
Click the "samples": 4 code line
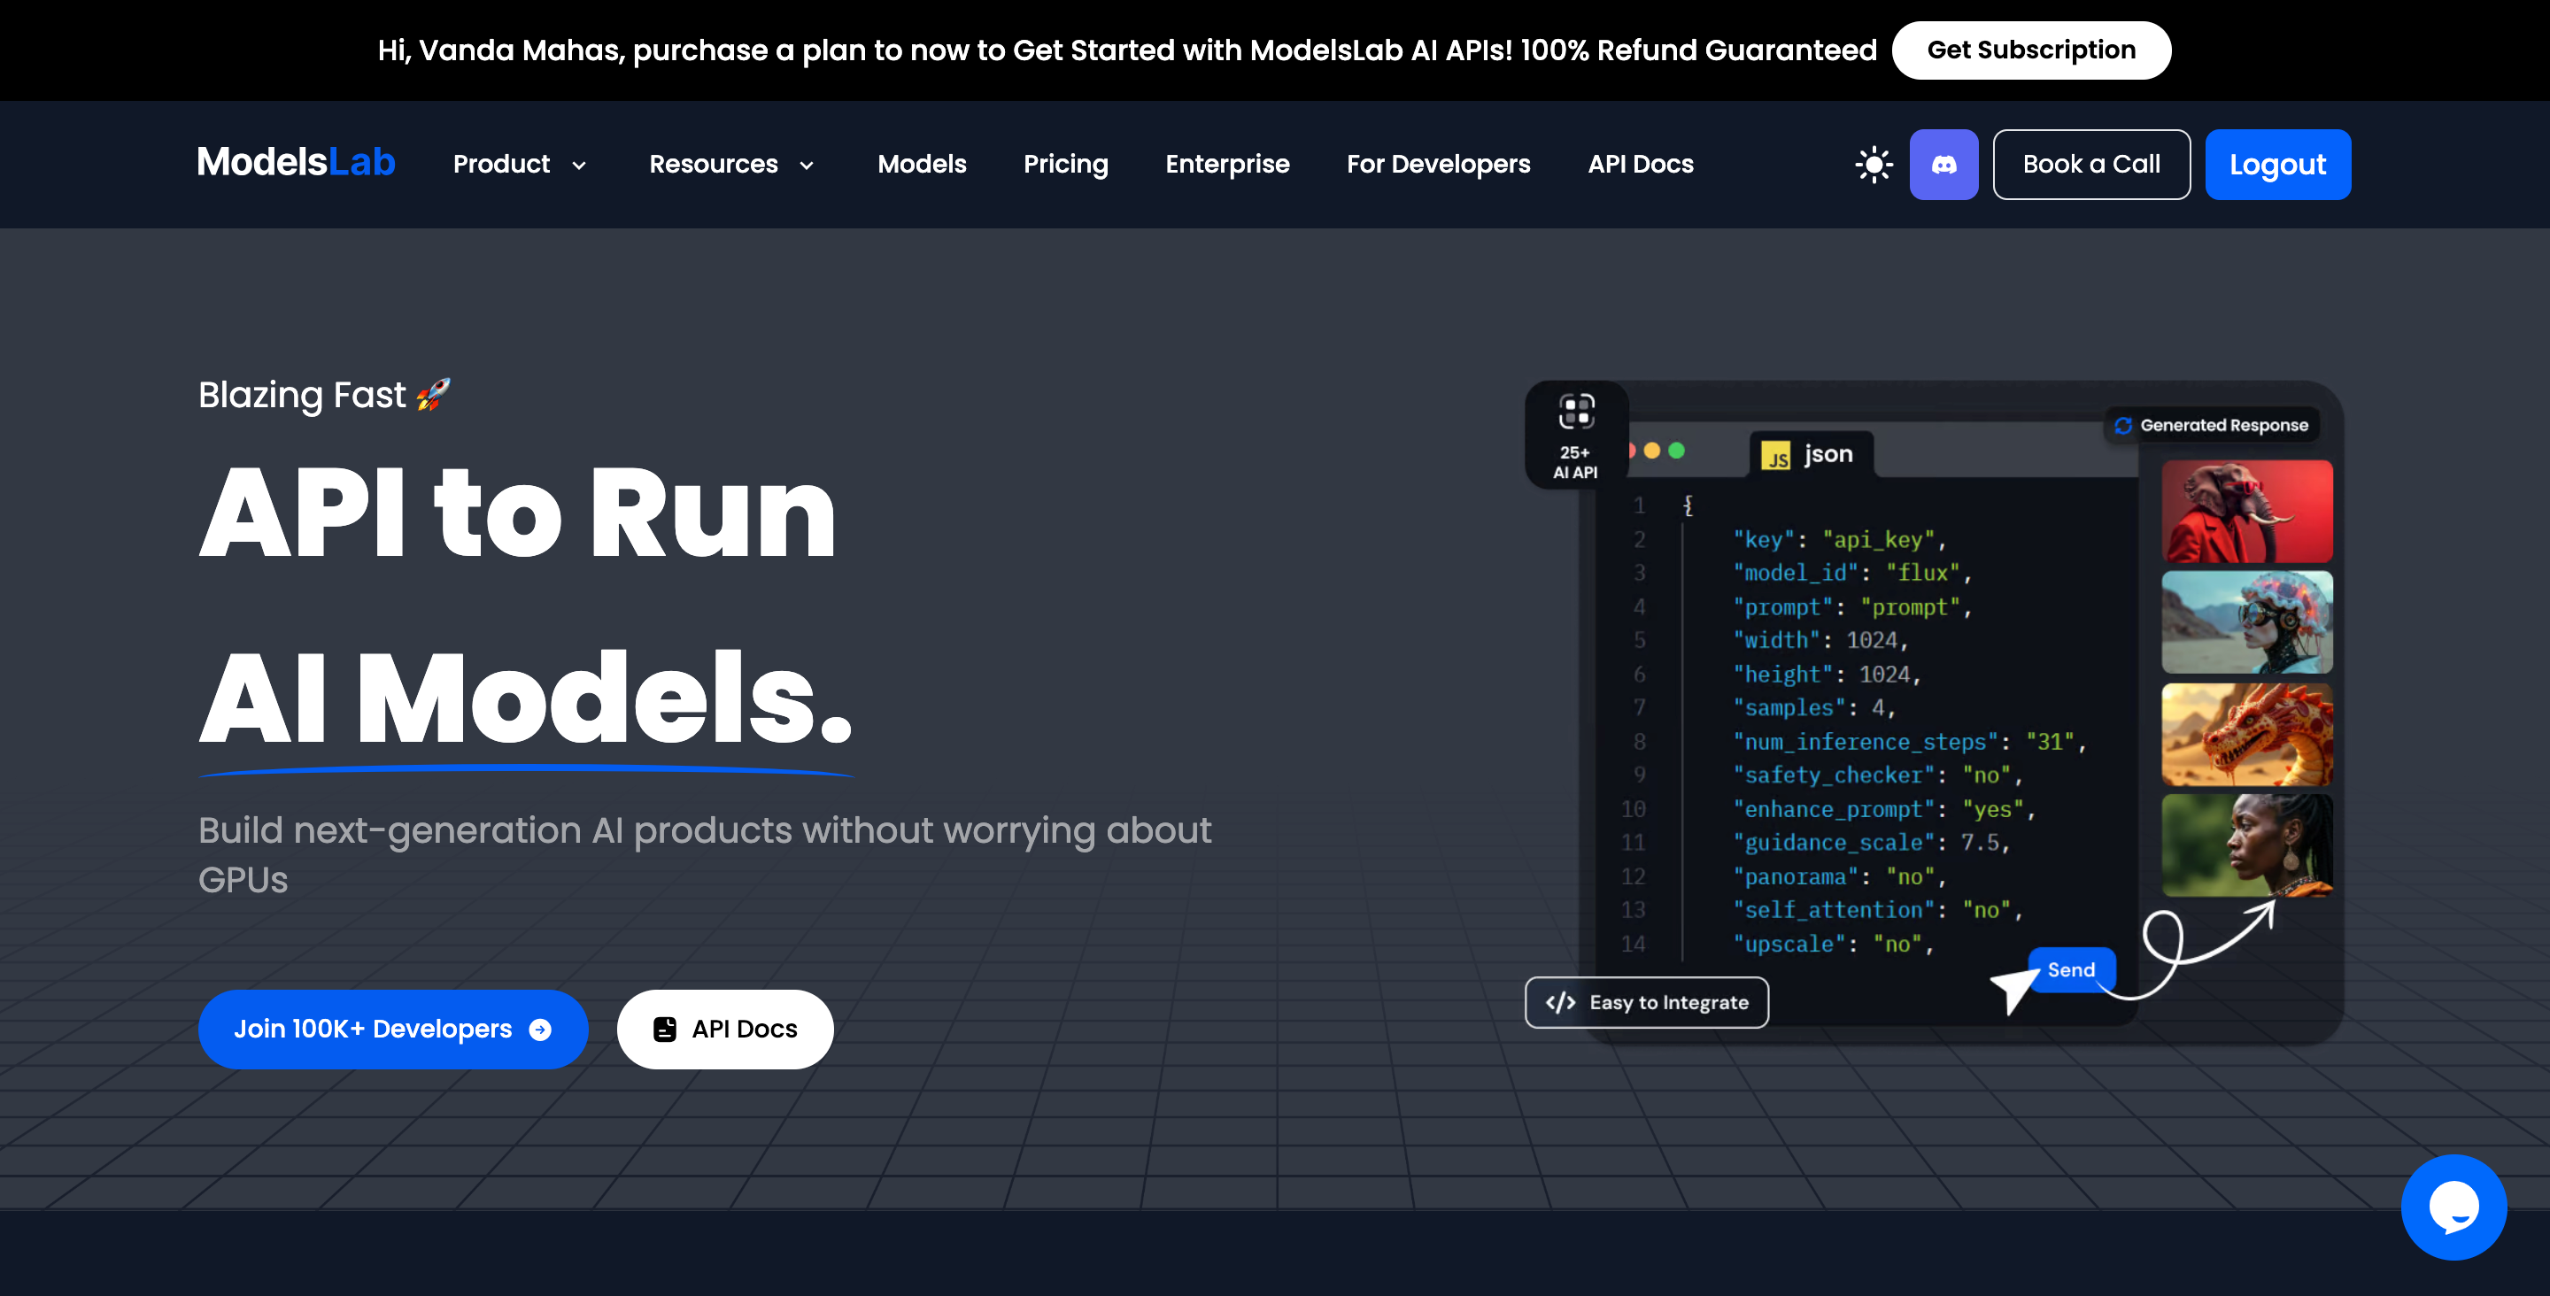[1813, 709]
